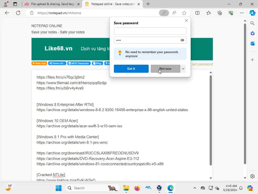Open the browser profile icon

[x=6, y=4]
